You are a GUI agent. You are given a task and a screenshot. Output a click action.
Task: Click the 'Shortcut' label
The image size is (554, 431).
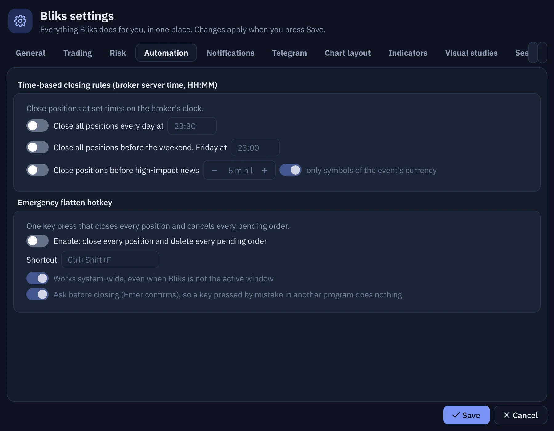tap(42, 260)
